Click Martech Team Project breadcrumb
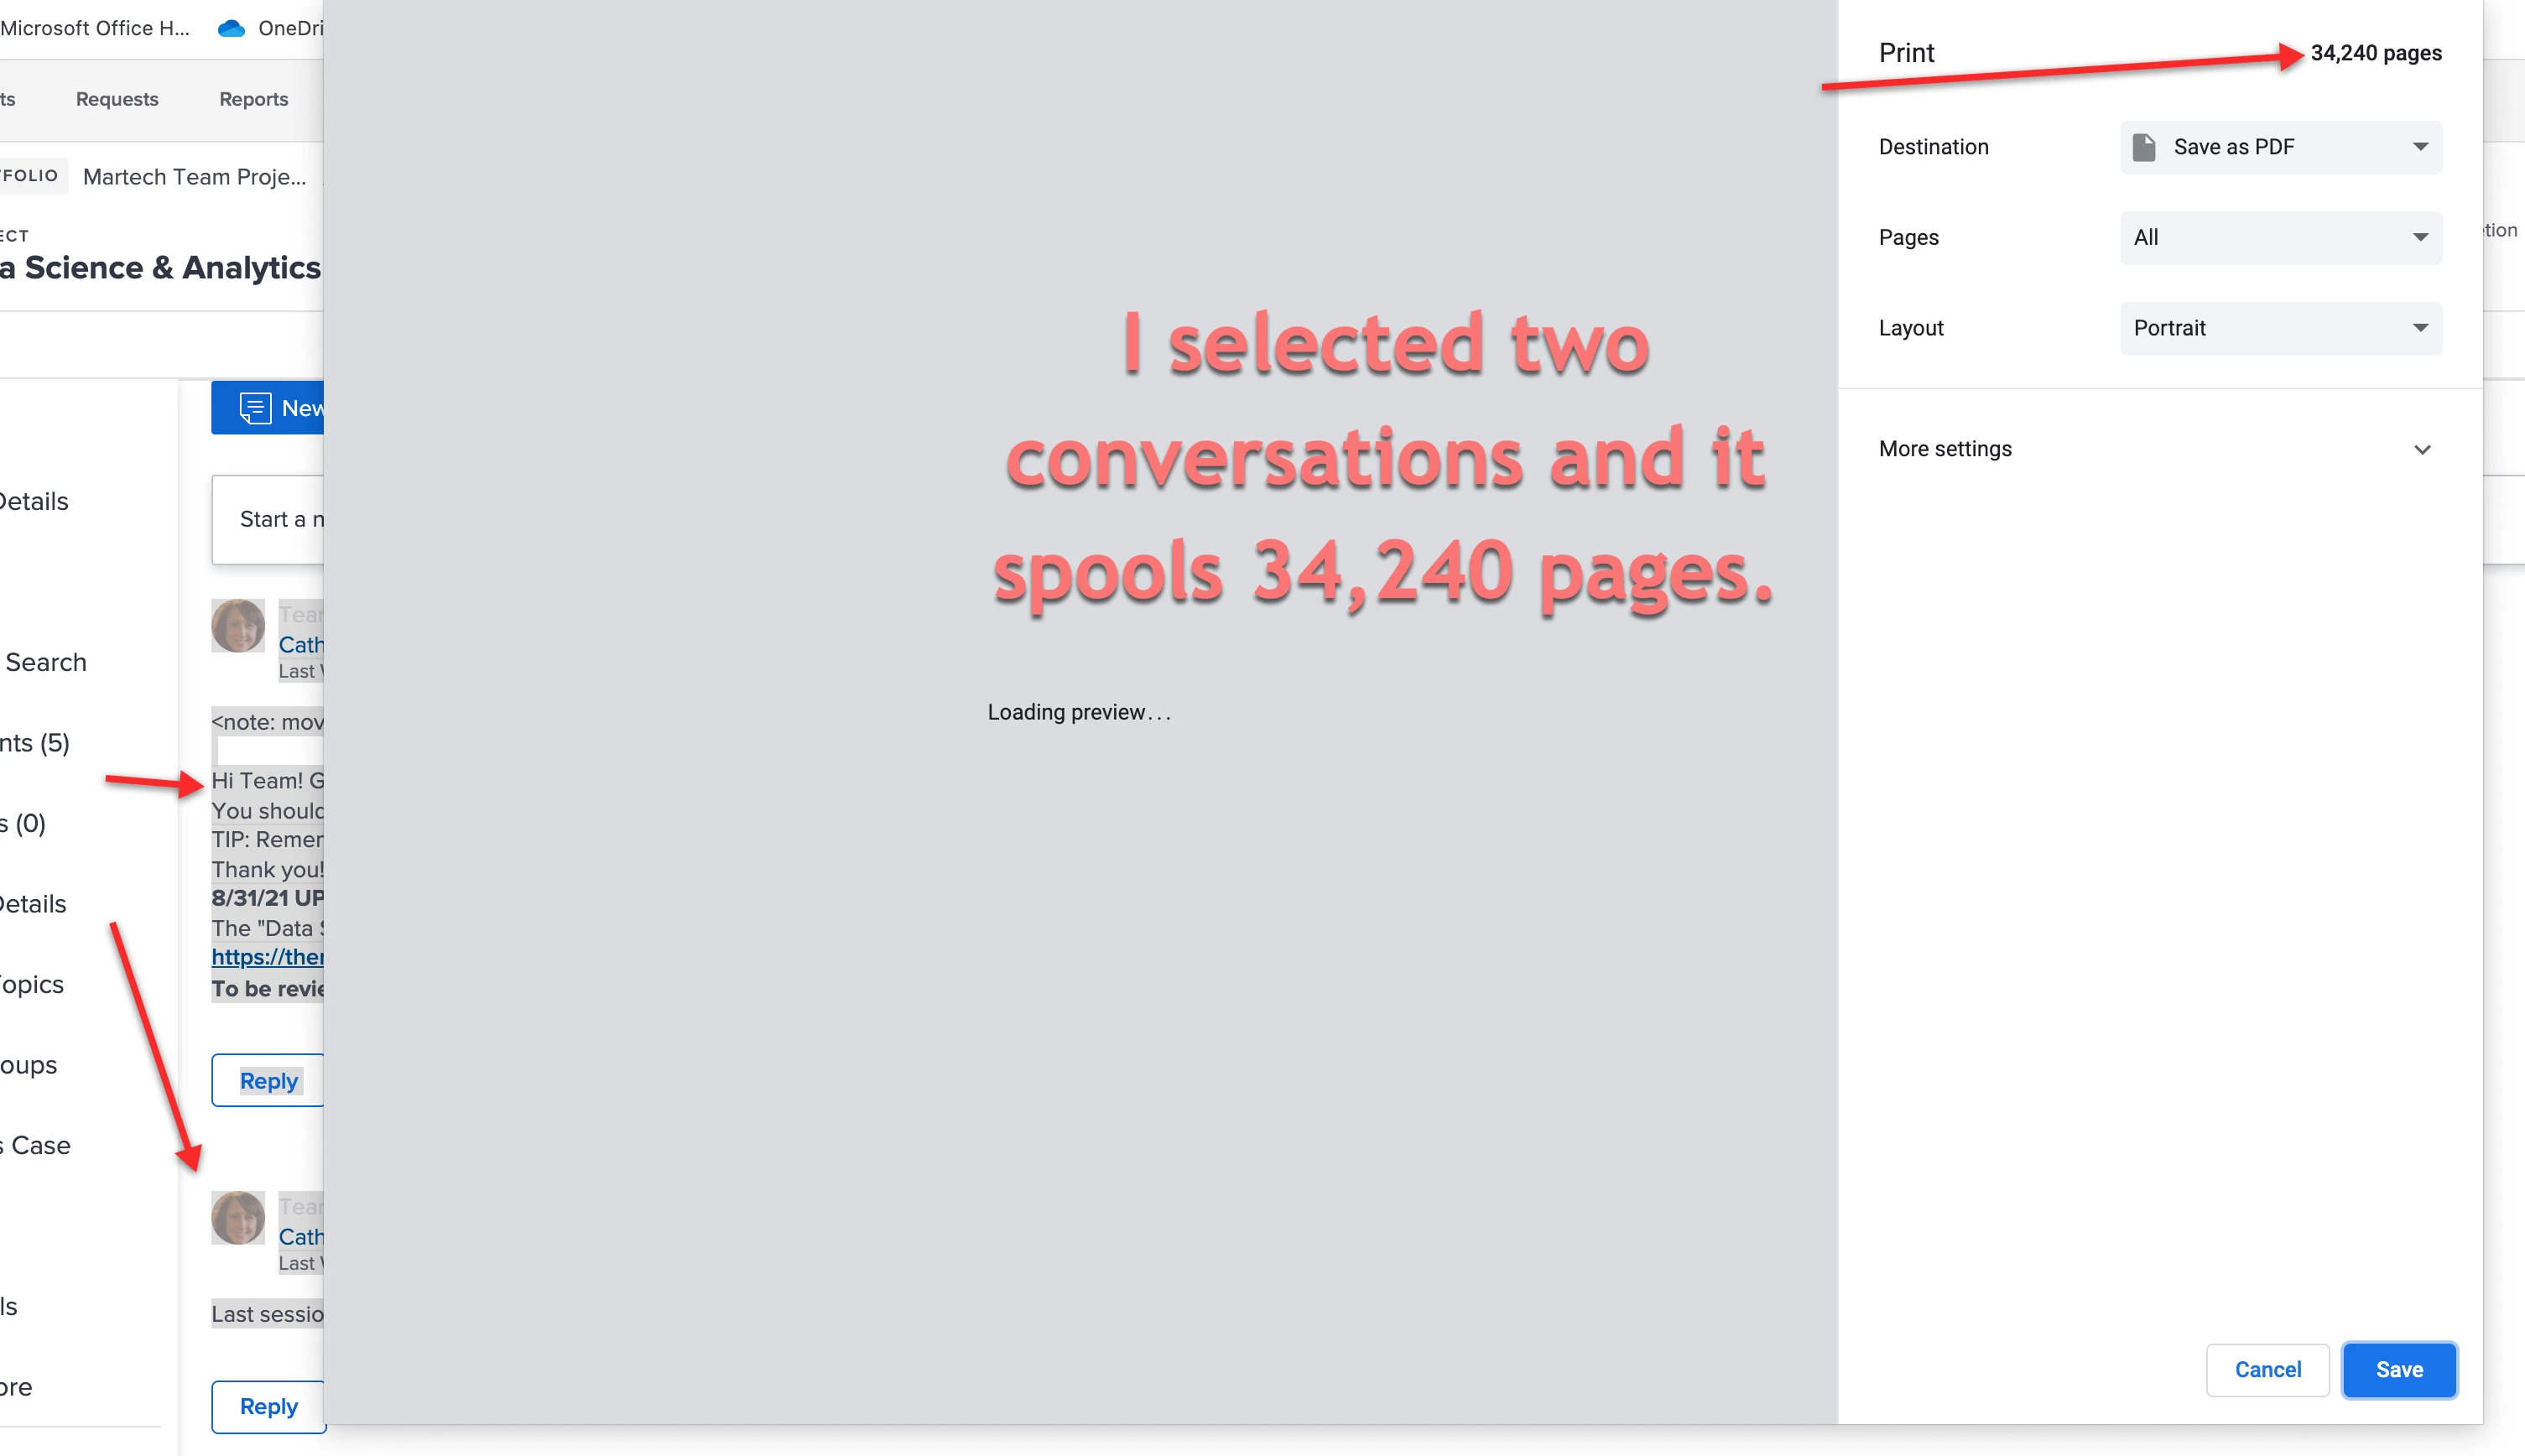The image size is (2525, 1456). click(x=194, y=177)
